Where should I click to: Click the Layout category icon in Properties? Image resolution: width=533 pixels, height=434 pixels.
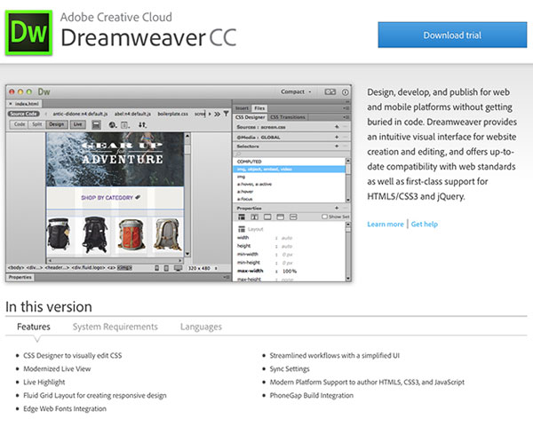coord(241,216)
